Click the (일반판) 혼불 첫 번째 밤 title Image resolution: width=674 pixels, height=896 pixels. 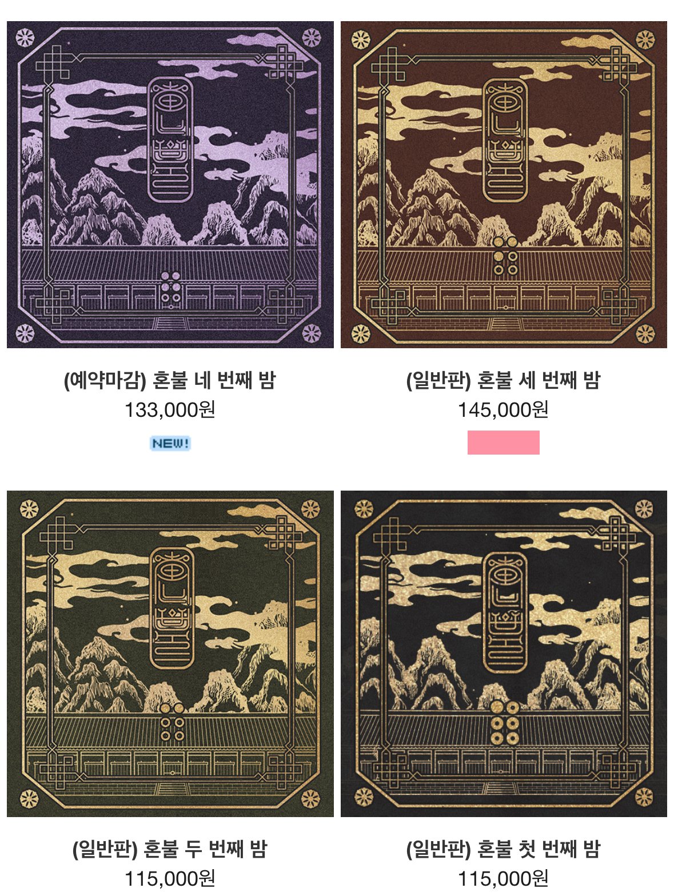(x=504, y=849)
